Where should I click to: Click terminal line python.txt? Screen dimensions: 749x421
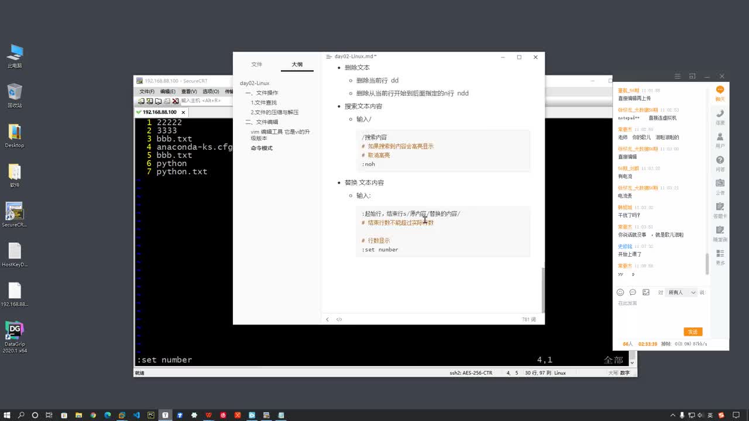(x=181, y=172)
